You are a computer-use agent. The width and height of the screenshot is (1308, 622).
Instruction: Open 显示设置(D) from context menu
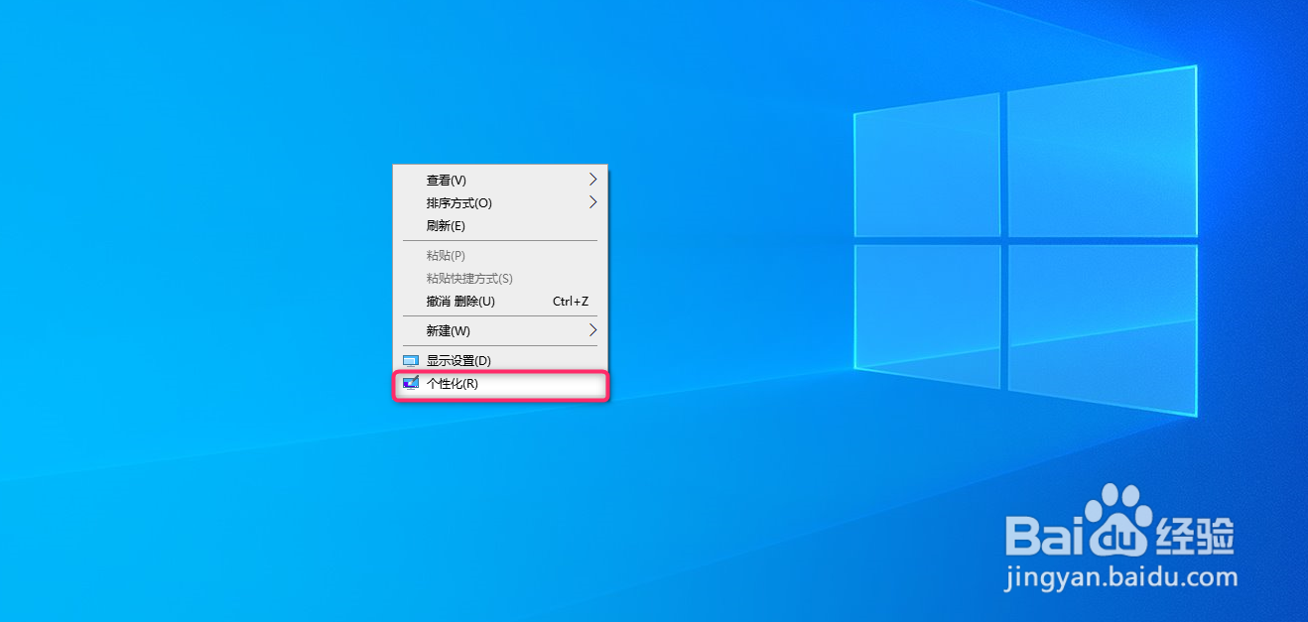[500, 360]
